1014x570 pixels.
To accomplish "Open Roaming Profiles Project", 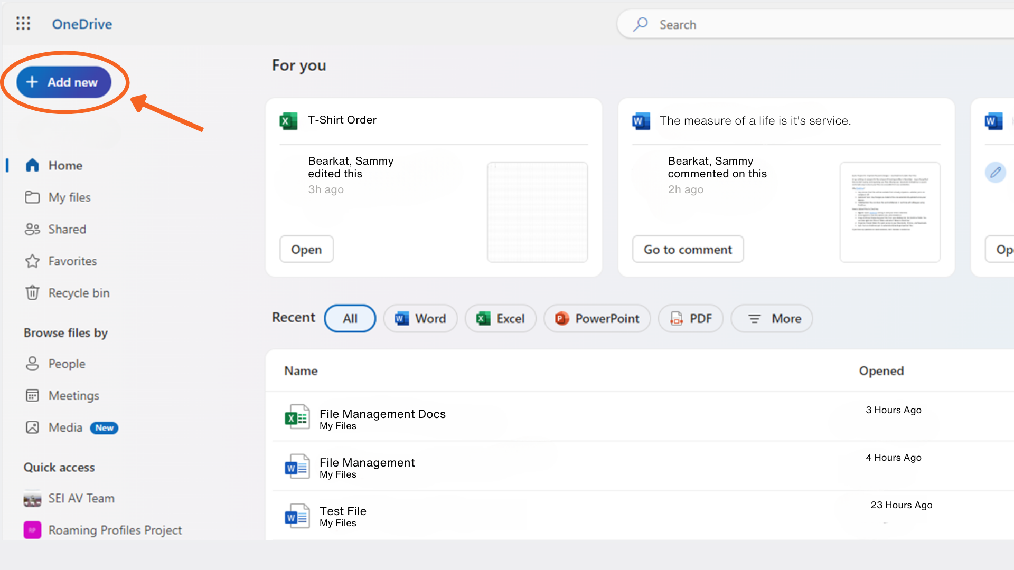I will coord(115,530).
